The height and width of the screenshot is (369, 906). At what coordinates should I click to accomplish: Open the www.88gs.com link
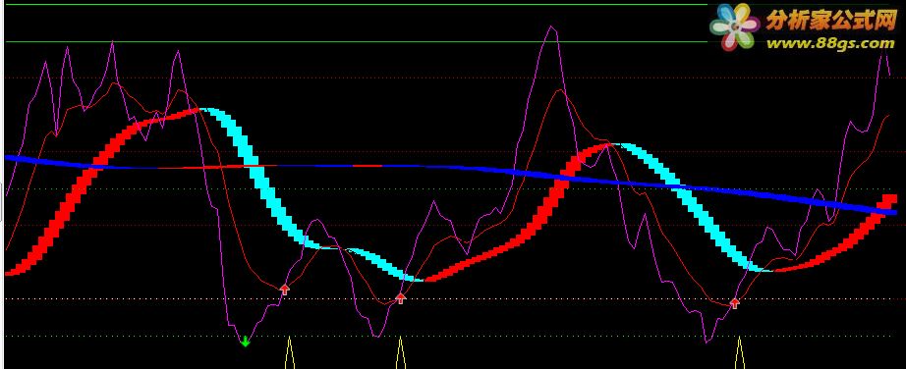click(x=830, y=43)
